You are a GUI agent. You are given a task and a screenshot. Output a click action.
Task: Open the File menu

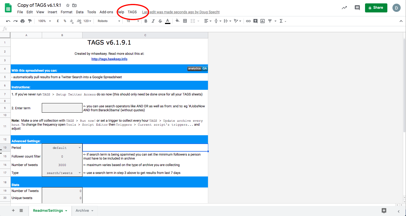pyautogui.click(x=20, y=12)
